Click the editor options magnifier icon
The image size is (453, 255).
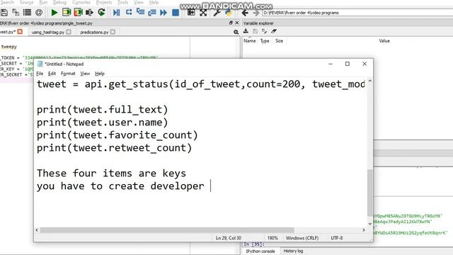point(236,32)
